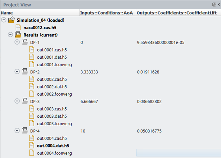Image resolution: width=221 pixels, height=158 pixels.
Task: Click lift value 0.036682302
Action: 149,101
